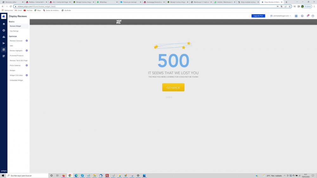Open the apps grid icon in header
The height and width of the screenshot is (178, 317).
point(296,16)
